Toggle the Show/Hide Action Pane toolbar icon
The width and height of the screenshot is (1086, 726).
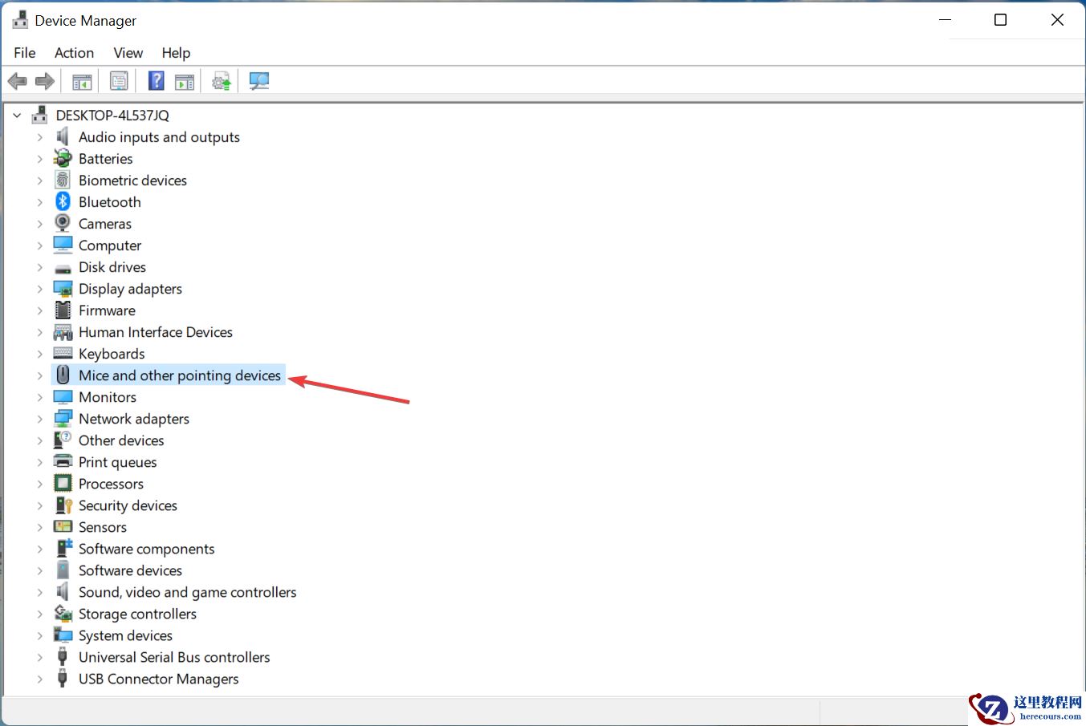[185, 81]
